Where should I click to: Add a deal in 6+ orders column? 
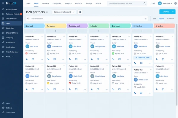(164, 31)
